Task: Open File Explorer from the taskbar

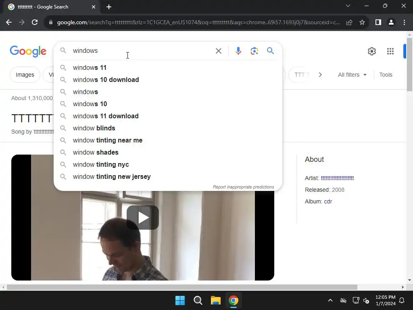Action: [x=216, y=300]
